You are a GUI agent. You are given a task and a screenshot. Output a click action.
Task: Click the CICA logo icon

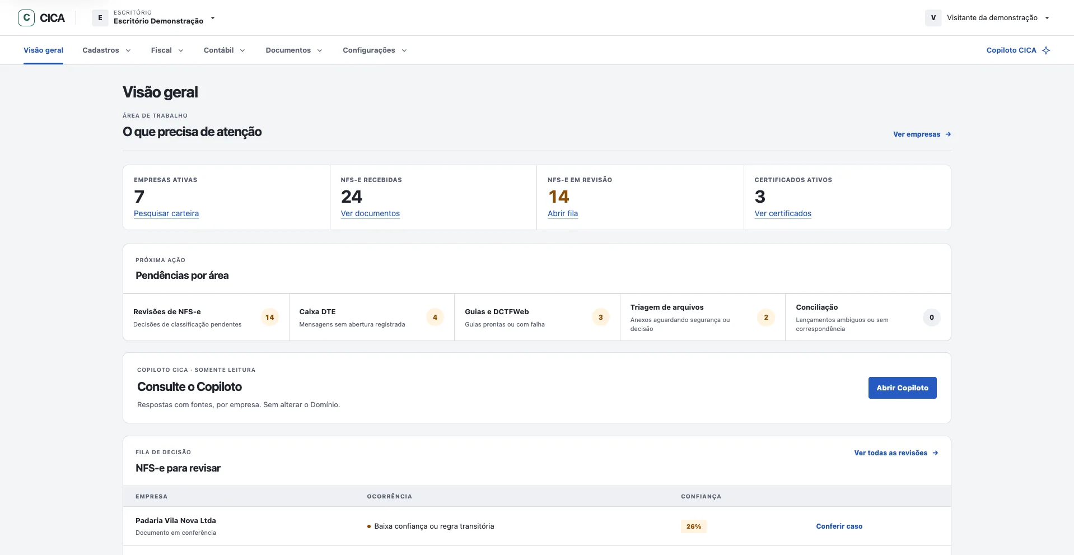(x=26, y=18)
